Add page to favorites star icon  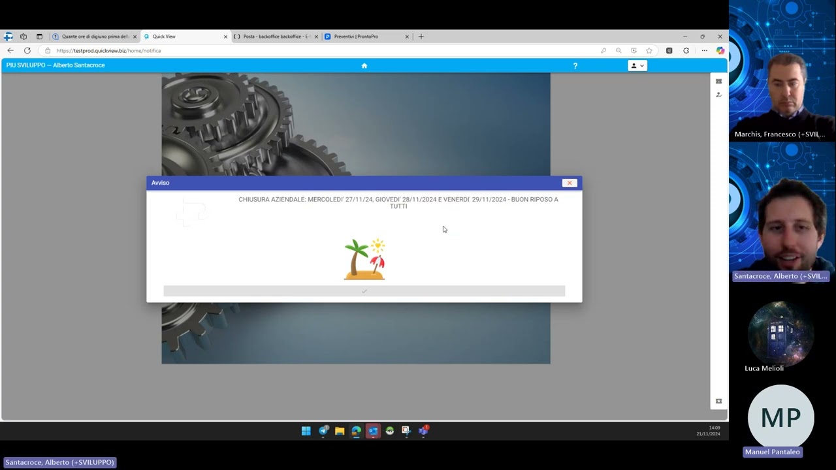coord(649,50)
